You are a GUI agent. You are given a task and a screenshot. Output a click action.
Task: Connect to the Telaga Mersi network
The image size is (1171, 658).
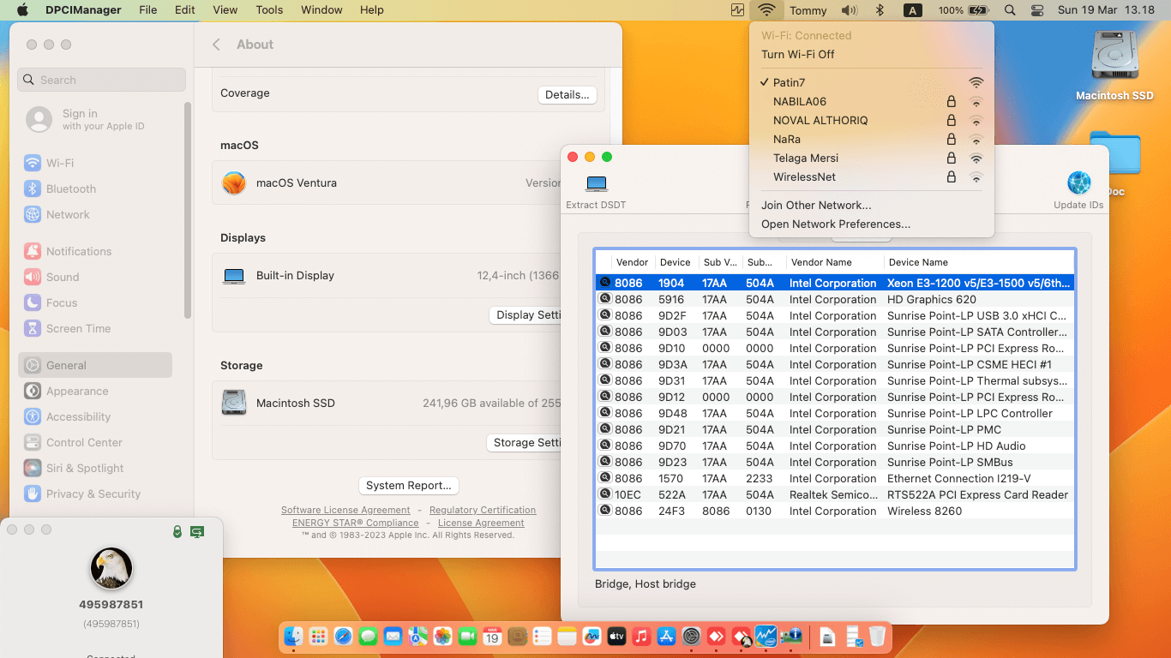(x=872, y=158)
